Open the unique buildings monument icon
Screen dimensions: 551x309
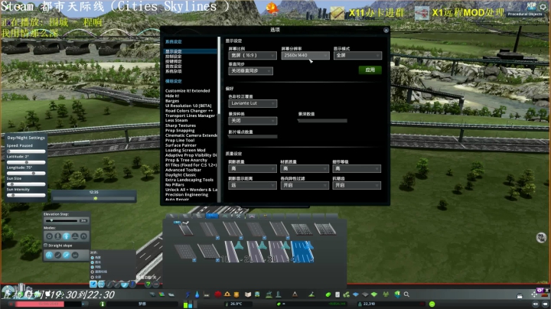tap(279, 294)
